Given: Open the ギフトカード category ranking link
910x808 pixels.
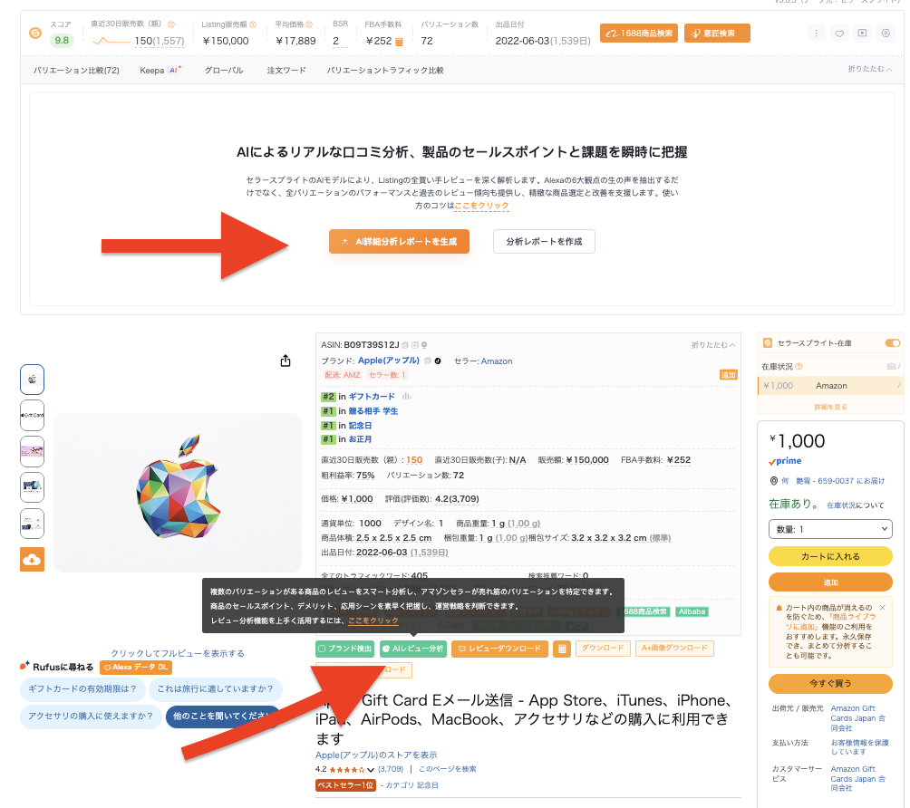Looking at the screenshot, I should point(372,396).
